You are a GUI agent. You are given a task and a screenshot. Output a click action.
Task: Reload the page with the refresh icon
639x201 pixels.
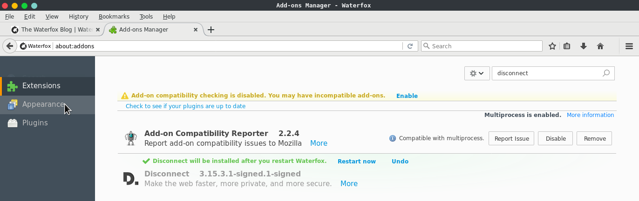[410, 46]
